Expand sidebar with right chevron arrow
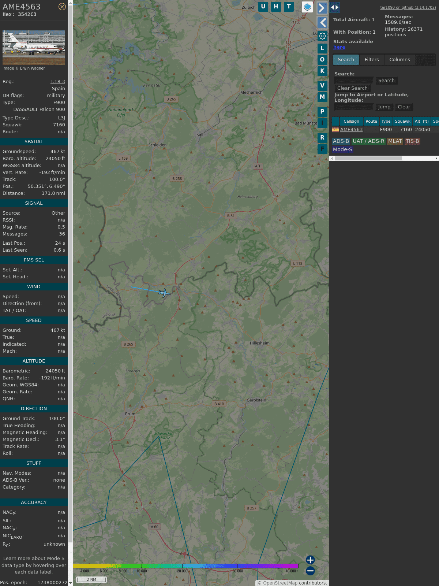The image size is (439, 586). point(322,8)
